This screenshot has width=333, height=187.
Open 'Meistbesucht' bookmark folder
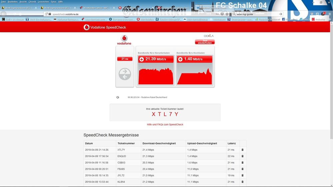coord(218,19)
